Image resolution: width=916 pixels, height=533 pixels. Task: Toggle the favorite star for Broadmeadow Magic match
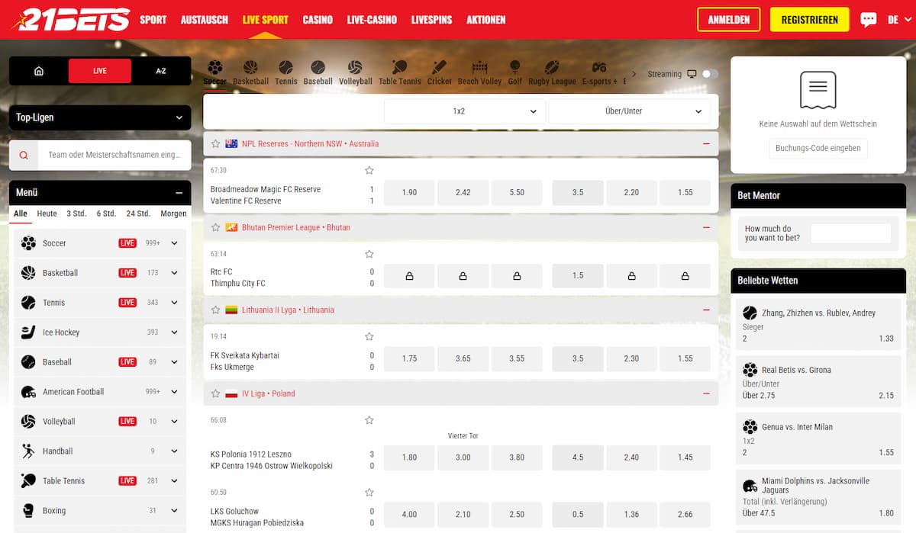[369, 170]
